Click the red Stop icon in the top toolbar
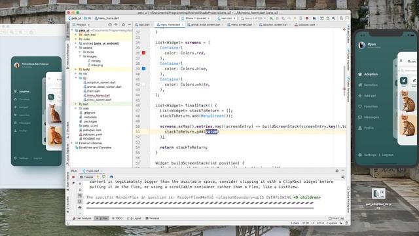Viewport: 419px width, 236px height. 307,18
